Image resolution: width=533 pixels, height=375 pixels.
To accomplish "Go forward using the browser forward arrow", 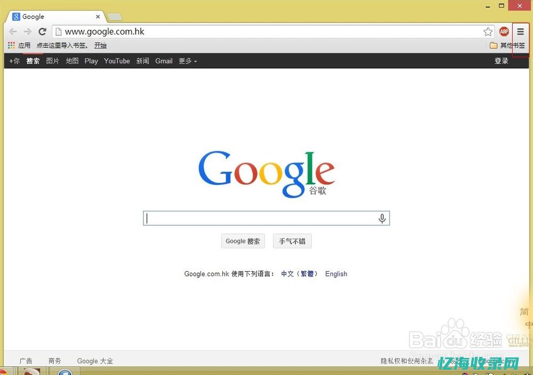I will point(28,31).
